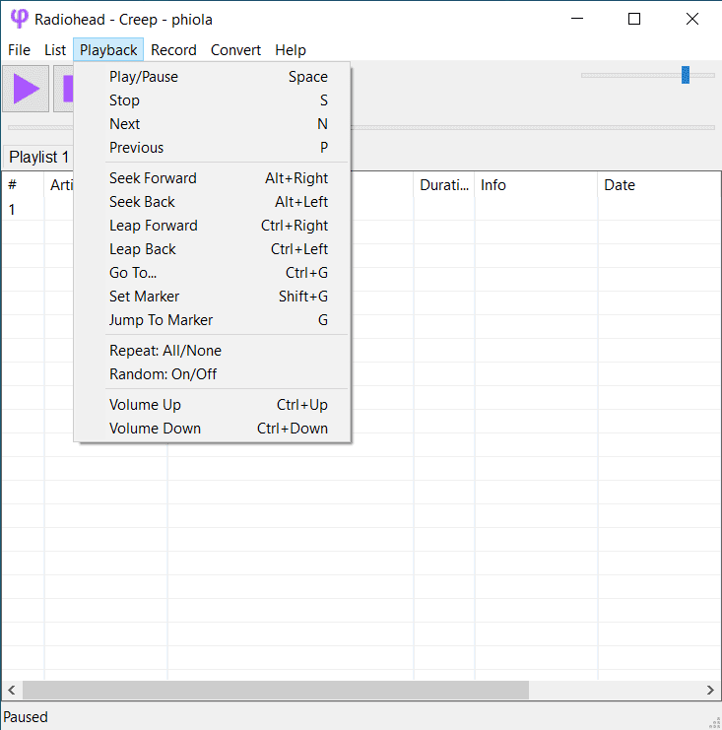Choose Jump To Marker menu item
The image size is (722, 730).
(x=213, y=320)
